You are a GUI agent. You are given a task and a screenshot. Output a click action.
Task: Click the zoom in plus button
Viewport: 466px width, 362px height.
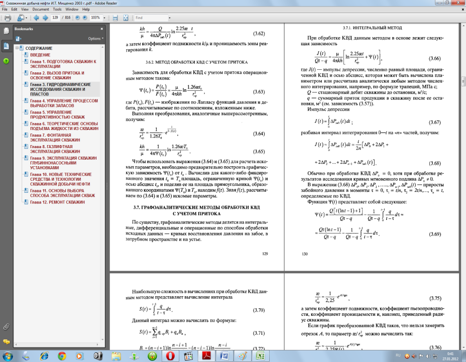tap(85, 18)
